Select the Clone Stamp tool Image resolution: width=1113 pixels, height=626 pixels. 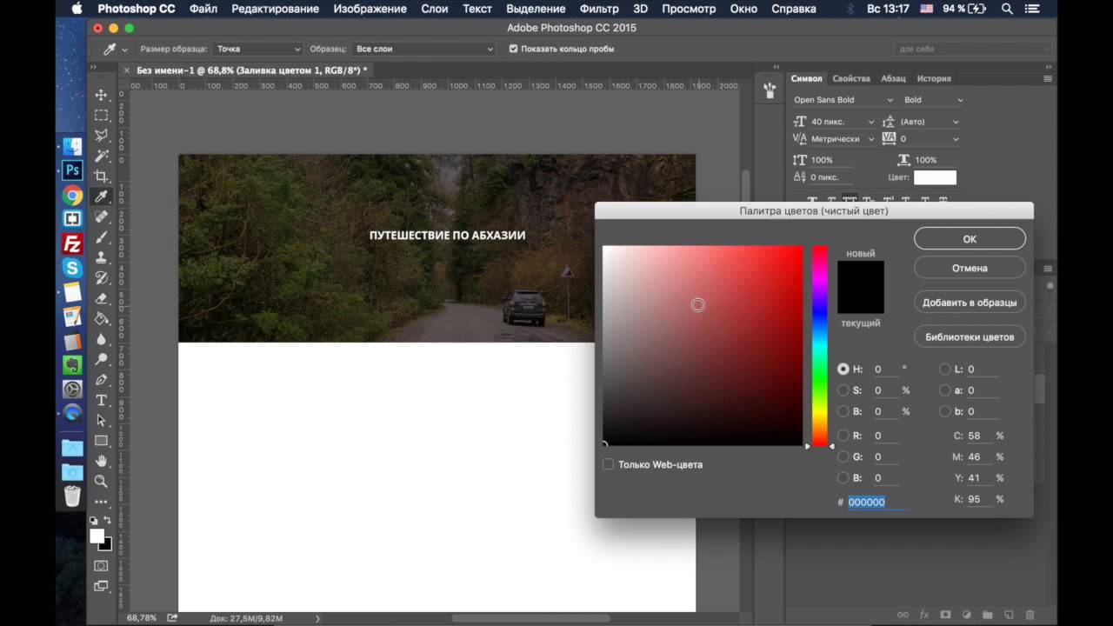tap(101, 257)
